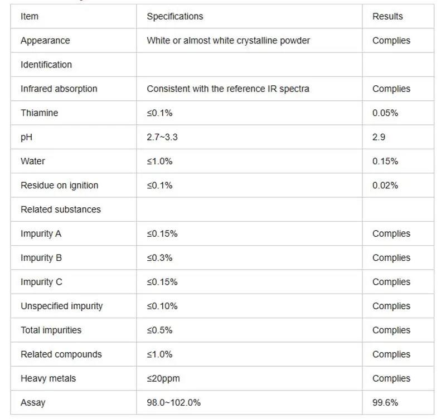Image resolution: width=446 pixels, height=419 pixels.
Task: Select the "Appearance" row label
Action: pos(45,41)
